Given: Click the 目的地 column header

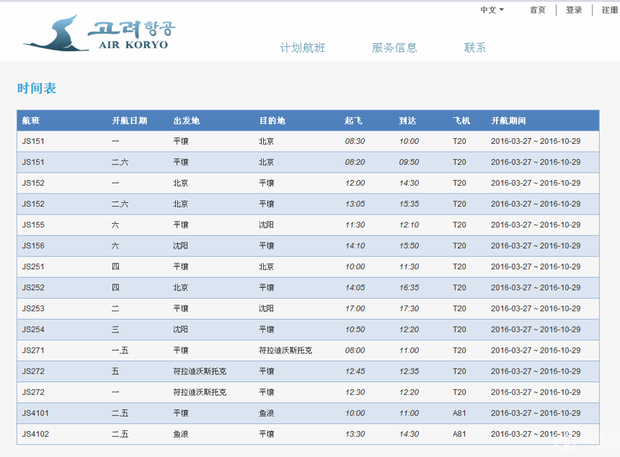Looking at the screenshot, I should (273, 121).
